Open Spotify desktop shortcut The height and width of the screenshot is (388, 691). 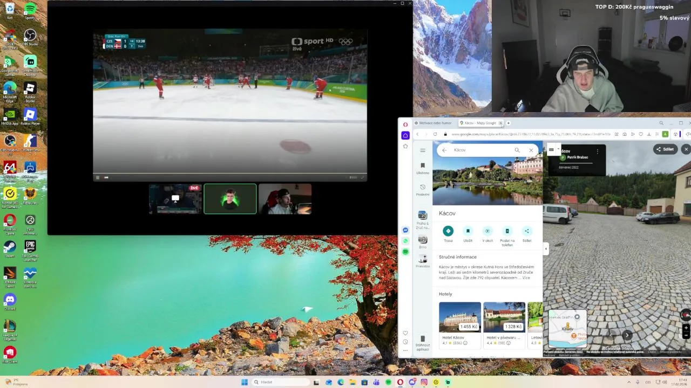(x=30, y=11)
